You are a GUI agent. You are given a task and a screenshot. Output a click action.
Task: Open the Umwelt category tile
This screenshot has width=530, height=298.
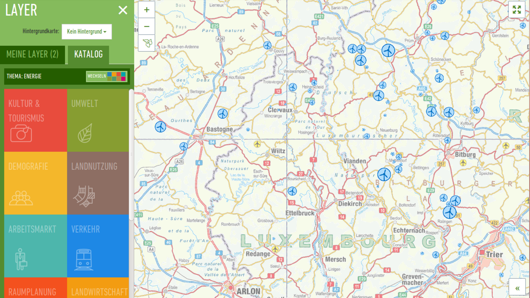pos(98,120)
